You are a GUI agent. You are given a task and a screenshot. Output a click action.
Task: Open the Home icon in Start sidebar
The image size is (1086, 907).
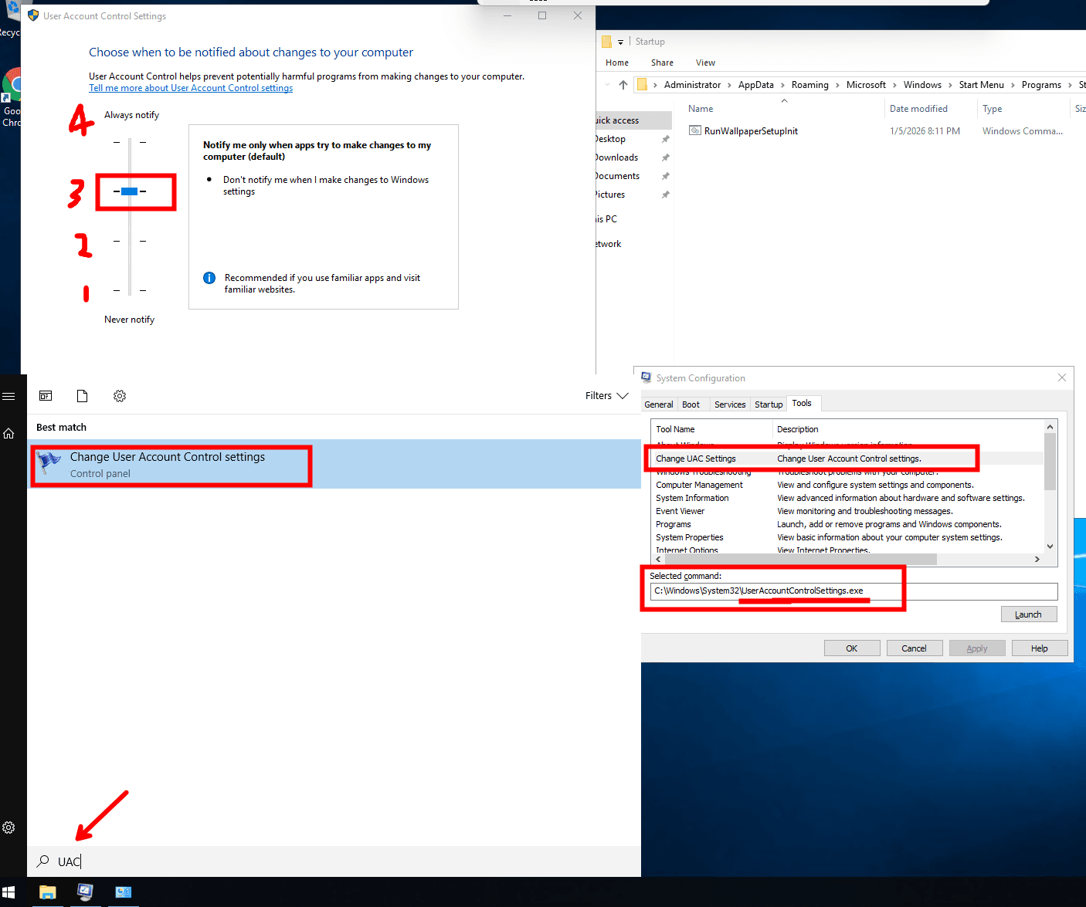(x=8, y=434)
